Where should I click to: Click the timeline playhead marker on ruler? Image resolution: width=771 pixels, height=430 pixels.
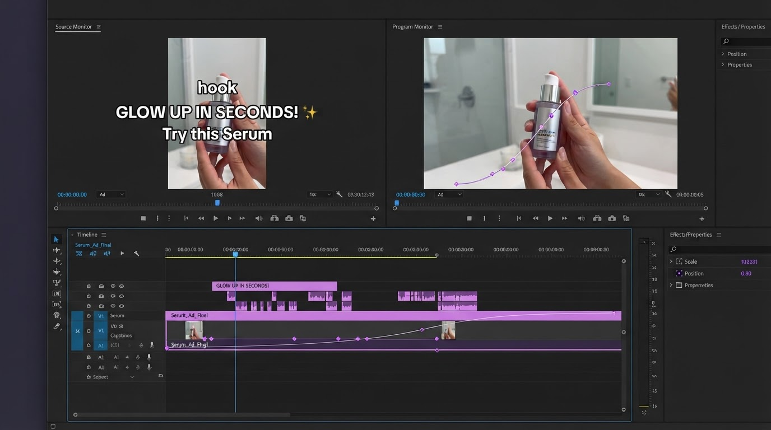tap(235, 254)
